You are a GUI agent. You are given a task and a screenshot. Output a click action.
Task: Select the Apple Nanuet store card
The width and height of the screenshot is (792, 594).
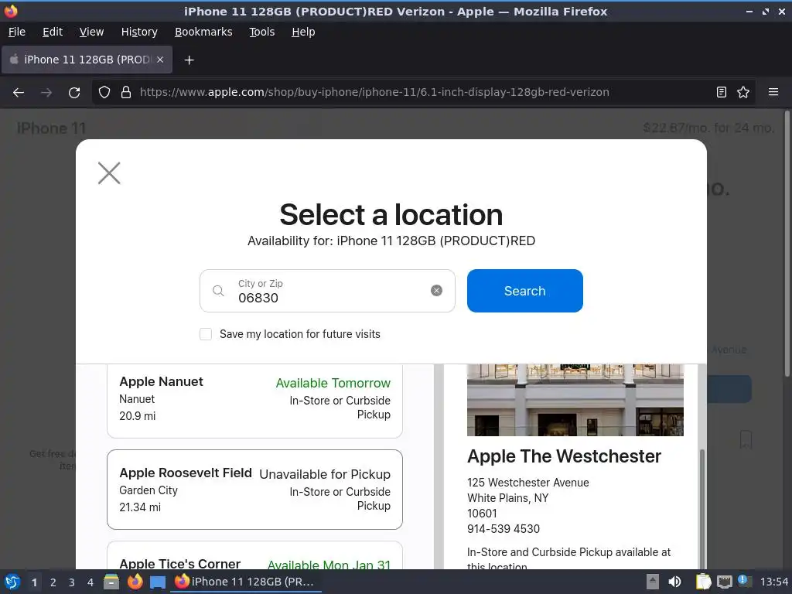(254, 401)
